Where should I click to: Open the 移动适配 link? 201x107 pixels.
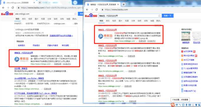click(65, 45)
